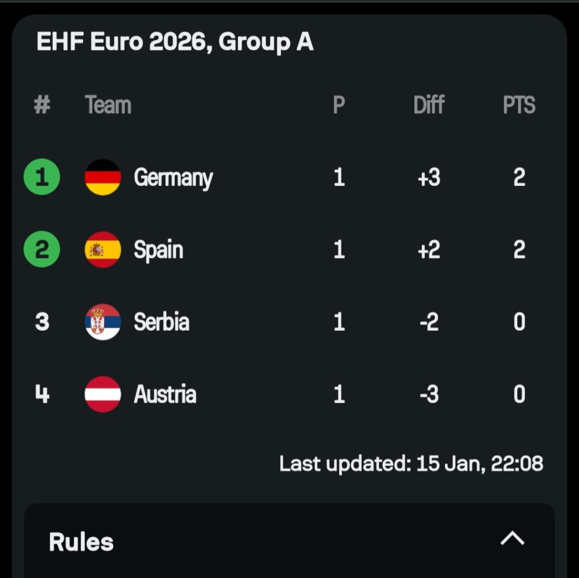Click green rank 1 badge
This screenshot has width=579, height=578.
(42, 178)
